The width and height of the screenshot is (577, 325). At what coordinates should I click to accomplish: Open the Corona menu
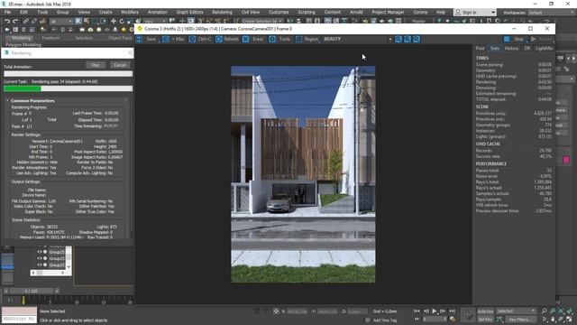(x=420, y=12)
